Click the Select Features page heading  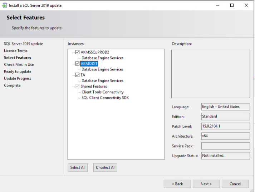pos(25,18)
